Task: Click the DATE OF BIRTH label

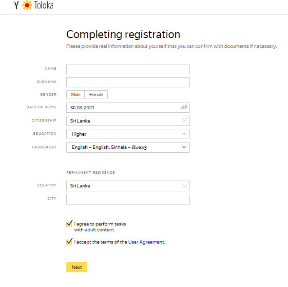Action: pos(41,107)
